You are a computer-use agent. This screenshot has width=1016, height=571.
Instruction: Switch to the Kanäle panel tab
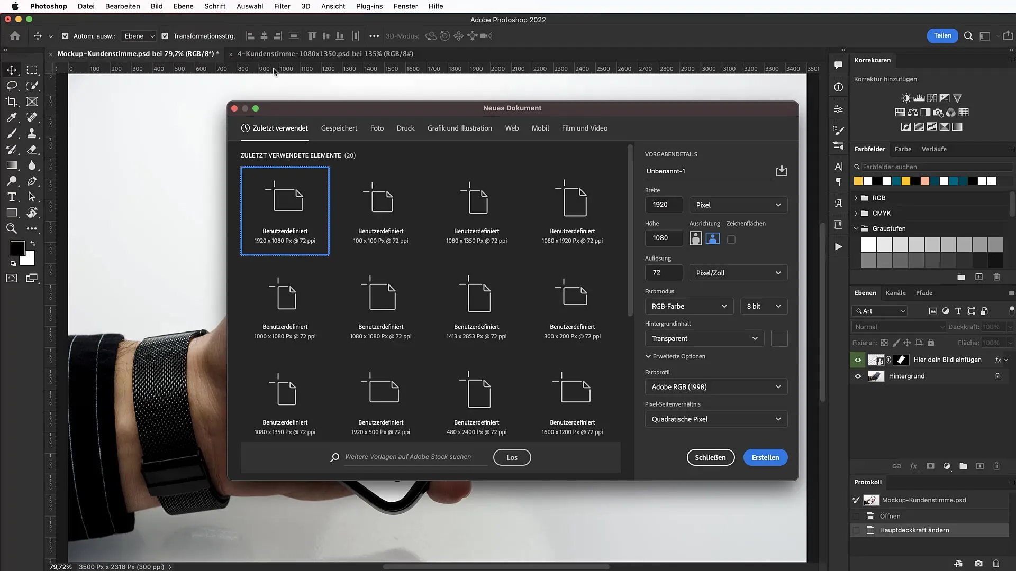coord(895,293)
